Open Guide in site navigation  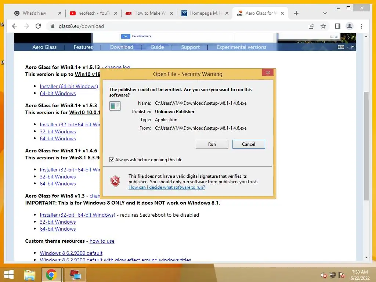pos(157,47)
